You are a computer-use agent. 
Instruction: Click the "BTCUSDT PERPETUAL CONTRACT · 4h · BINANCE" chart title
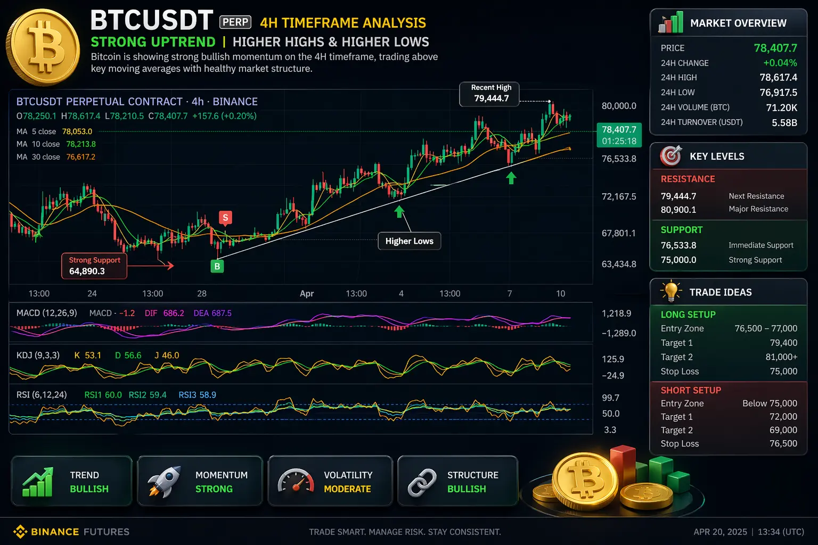tap(137, 102)
